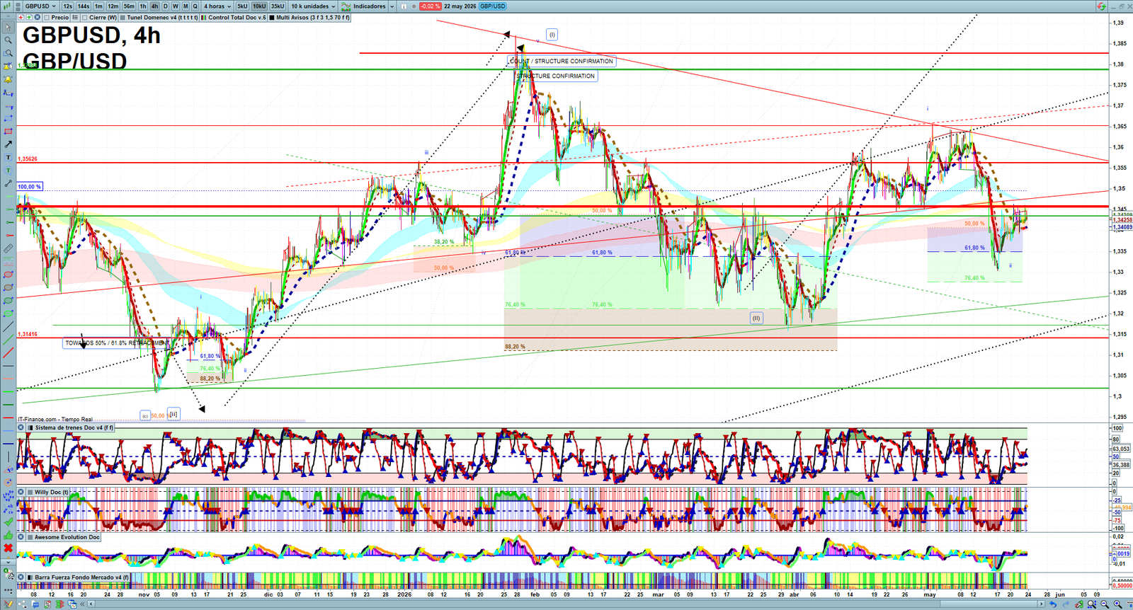Select the 1h timeframe tab
Viewport: 1133px width, 610px height.
pos(143,6)
